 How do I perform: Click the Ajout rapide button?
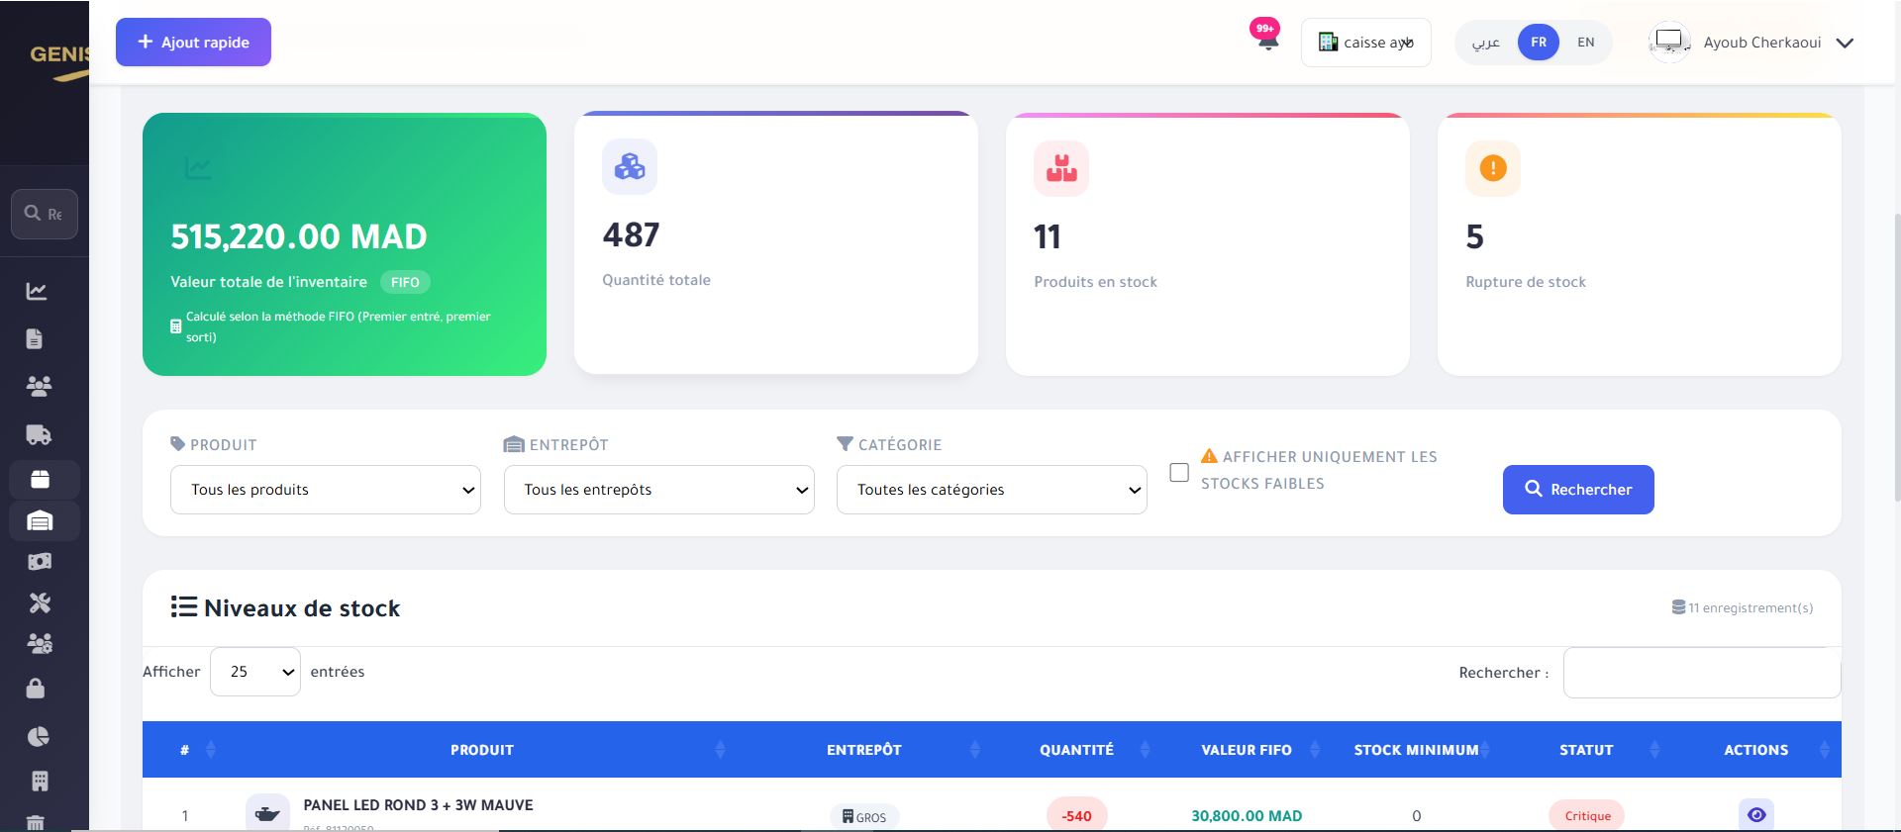193,43
